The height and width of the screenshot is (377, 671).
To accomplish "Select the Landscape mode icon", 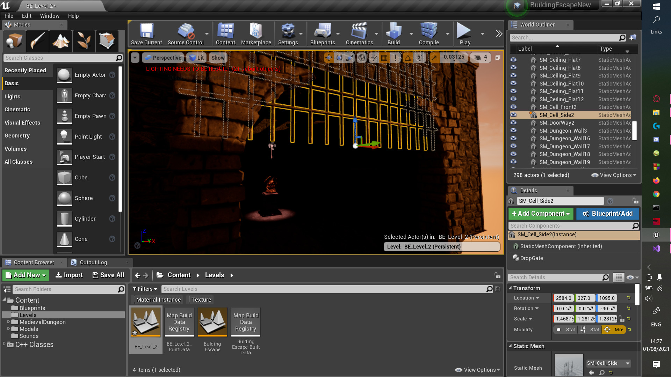I will (60, 41).
